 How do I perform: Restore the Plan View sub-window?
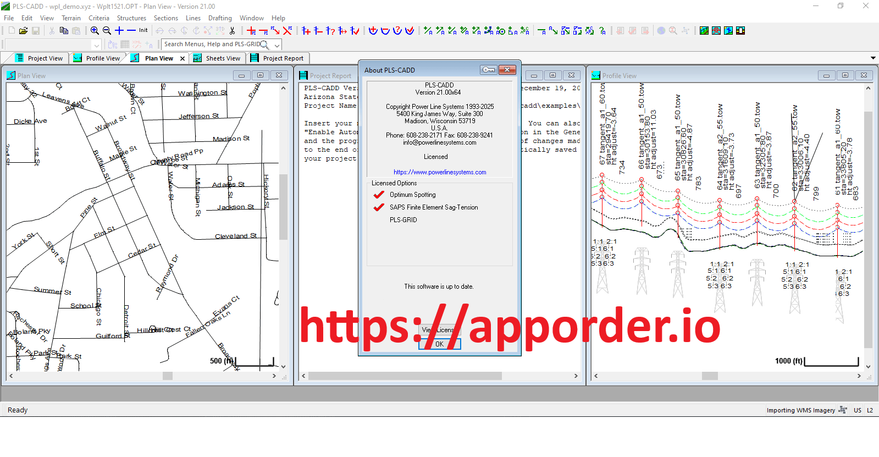(x=260, y=75)
